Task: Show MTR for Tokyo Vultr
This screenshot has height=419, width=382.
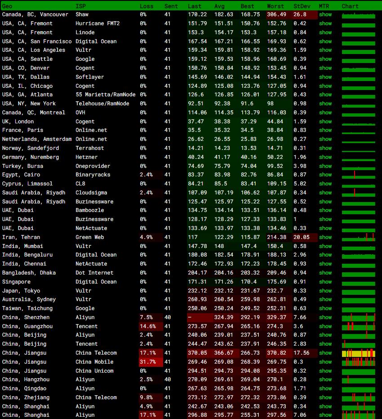Action: tap(325, 291)
